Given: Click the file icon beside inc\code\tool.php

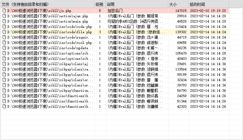Looking at the screenshot, I should click(x=4, y=43).
